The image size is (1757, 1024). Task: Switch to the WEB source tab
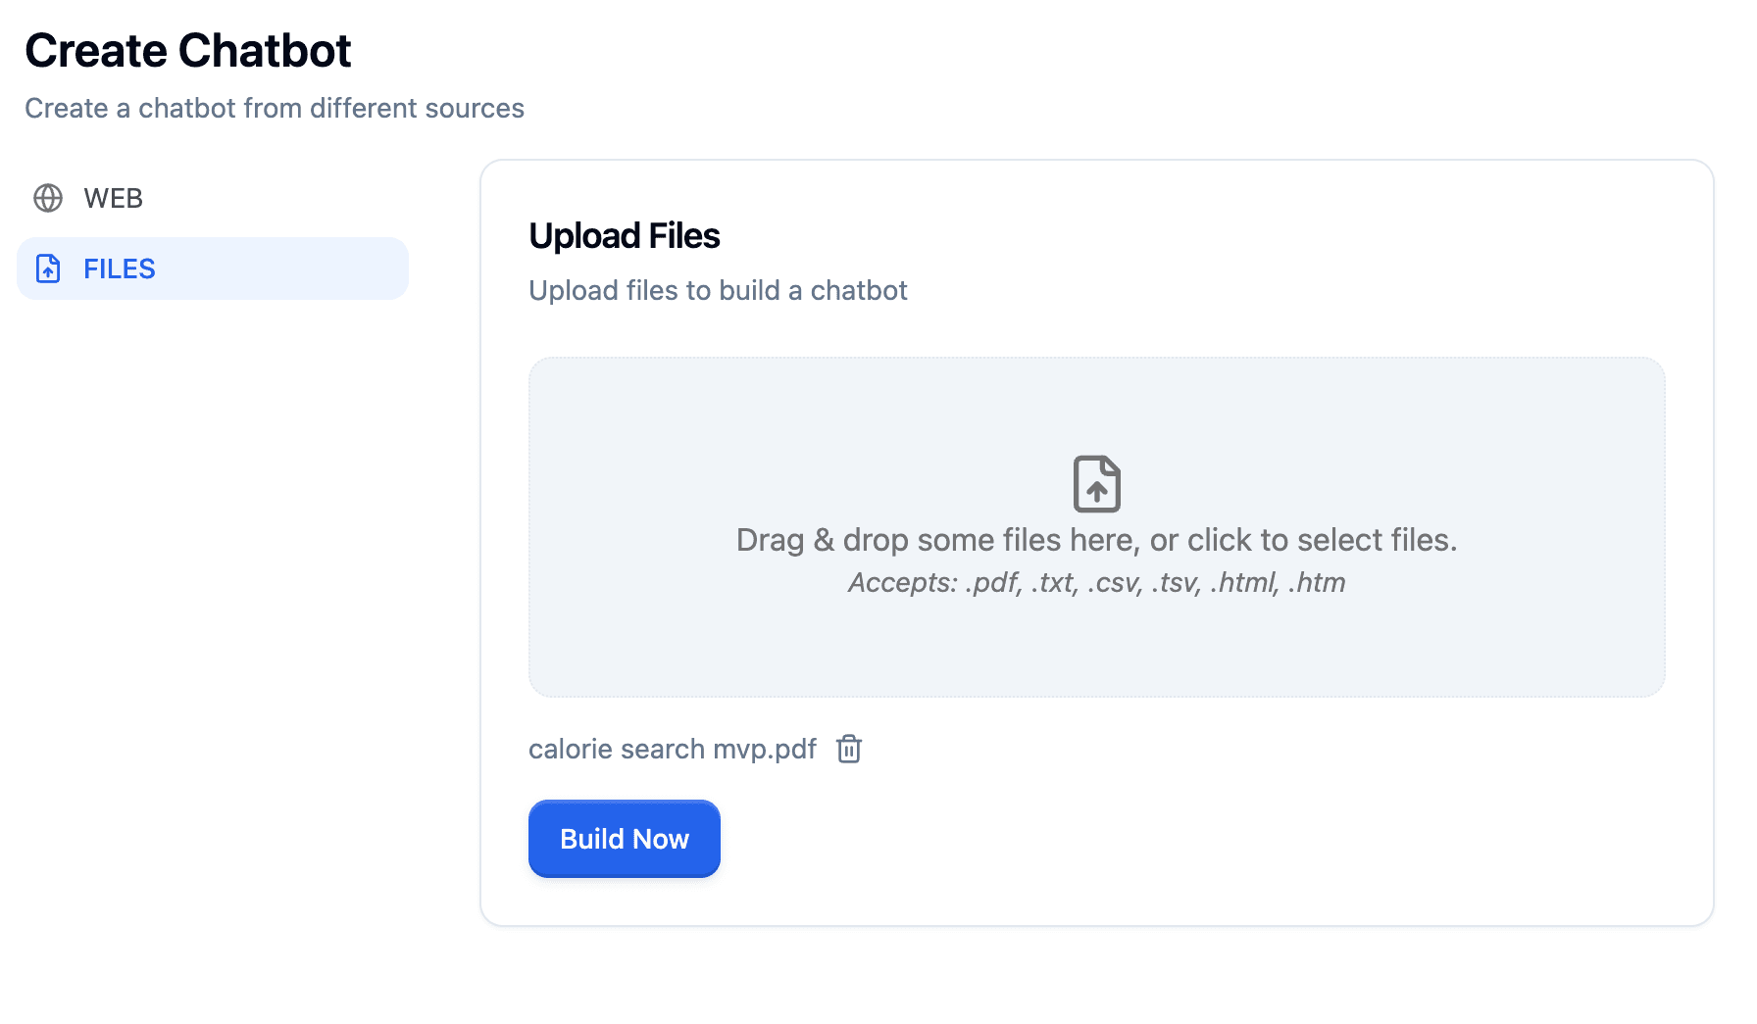click(x=213, y=198)
